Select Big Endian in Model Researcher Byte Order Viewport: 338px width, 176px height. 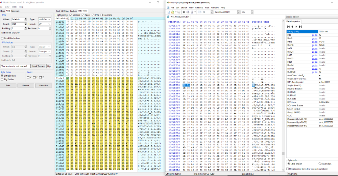(2, 79)
